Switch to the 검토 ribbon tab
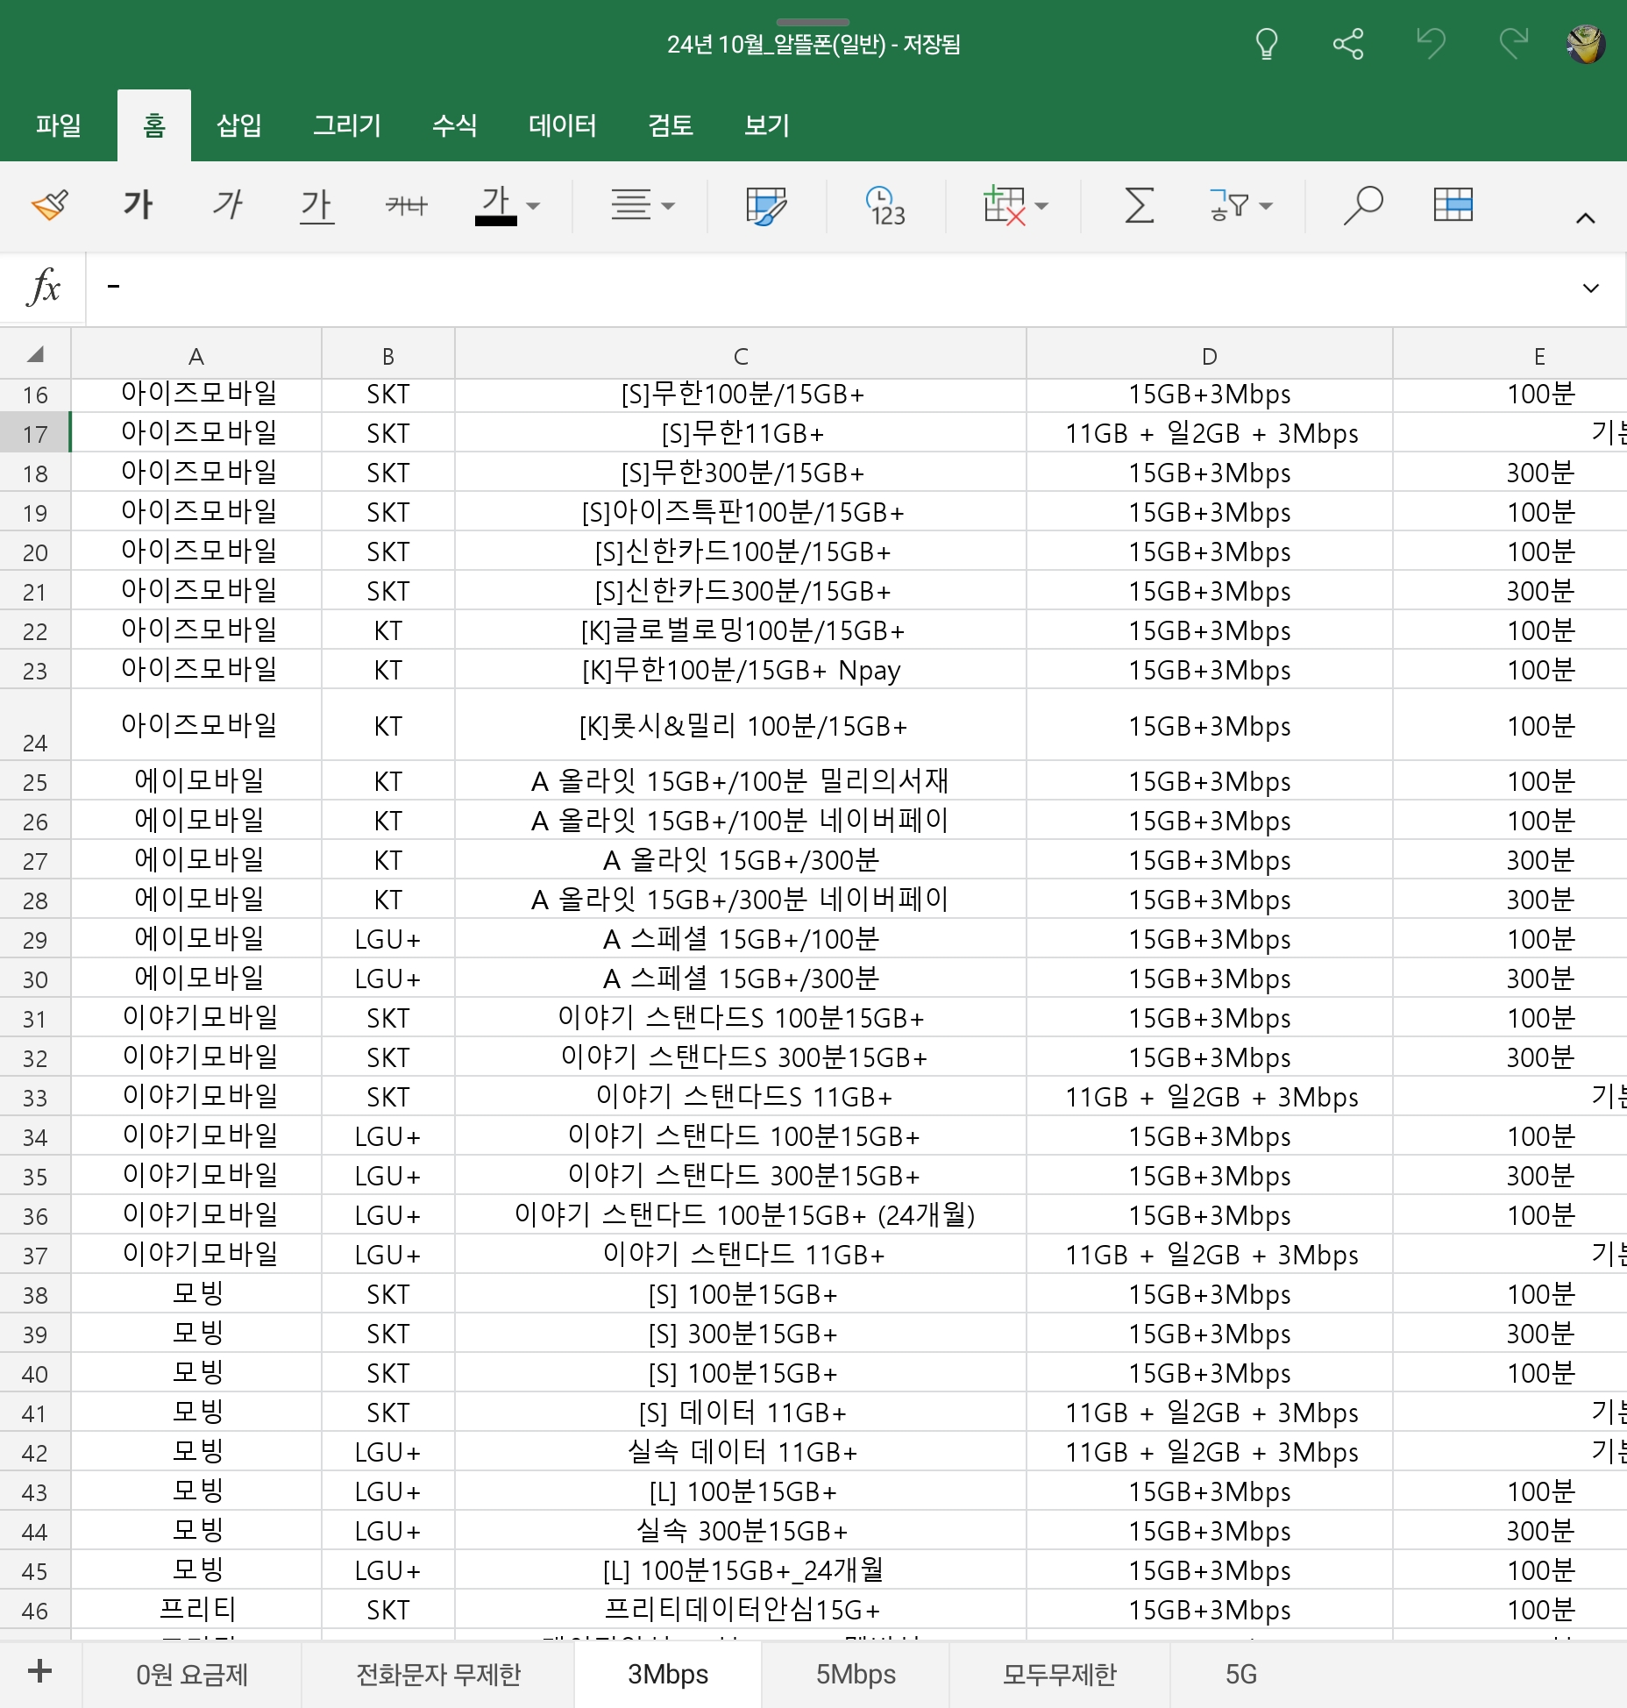Viewport: 1627px width, 1708px height. (x=671, y=125)
